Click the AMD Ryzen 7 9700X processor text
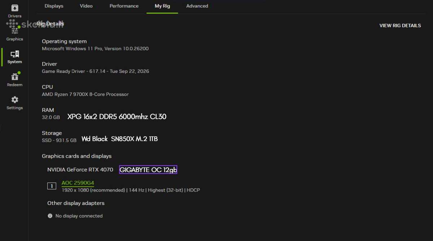 click(85, 94)
